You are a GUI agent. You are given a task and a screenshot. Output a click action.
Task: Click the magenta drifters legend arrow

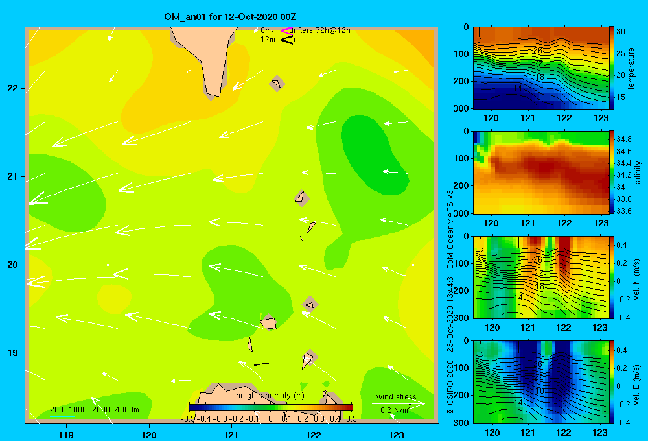[x=286, y=30]
